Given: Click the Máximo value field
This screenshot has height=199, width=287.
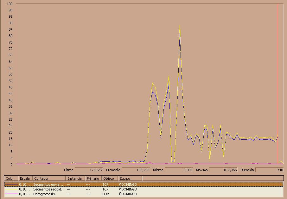Looking at the screenshot, I should tap(223, 170).
